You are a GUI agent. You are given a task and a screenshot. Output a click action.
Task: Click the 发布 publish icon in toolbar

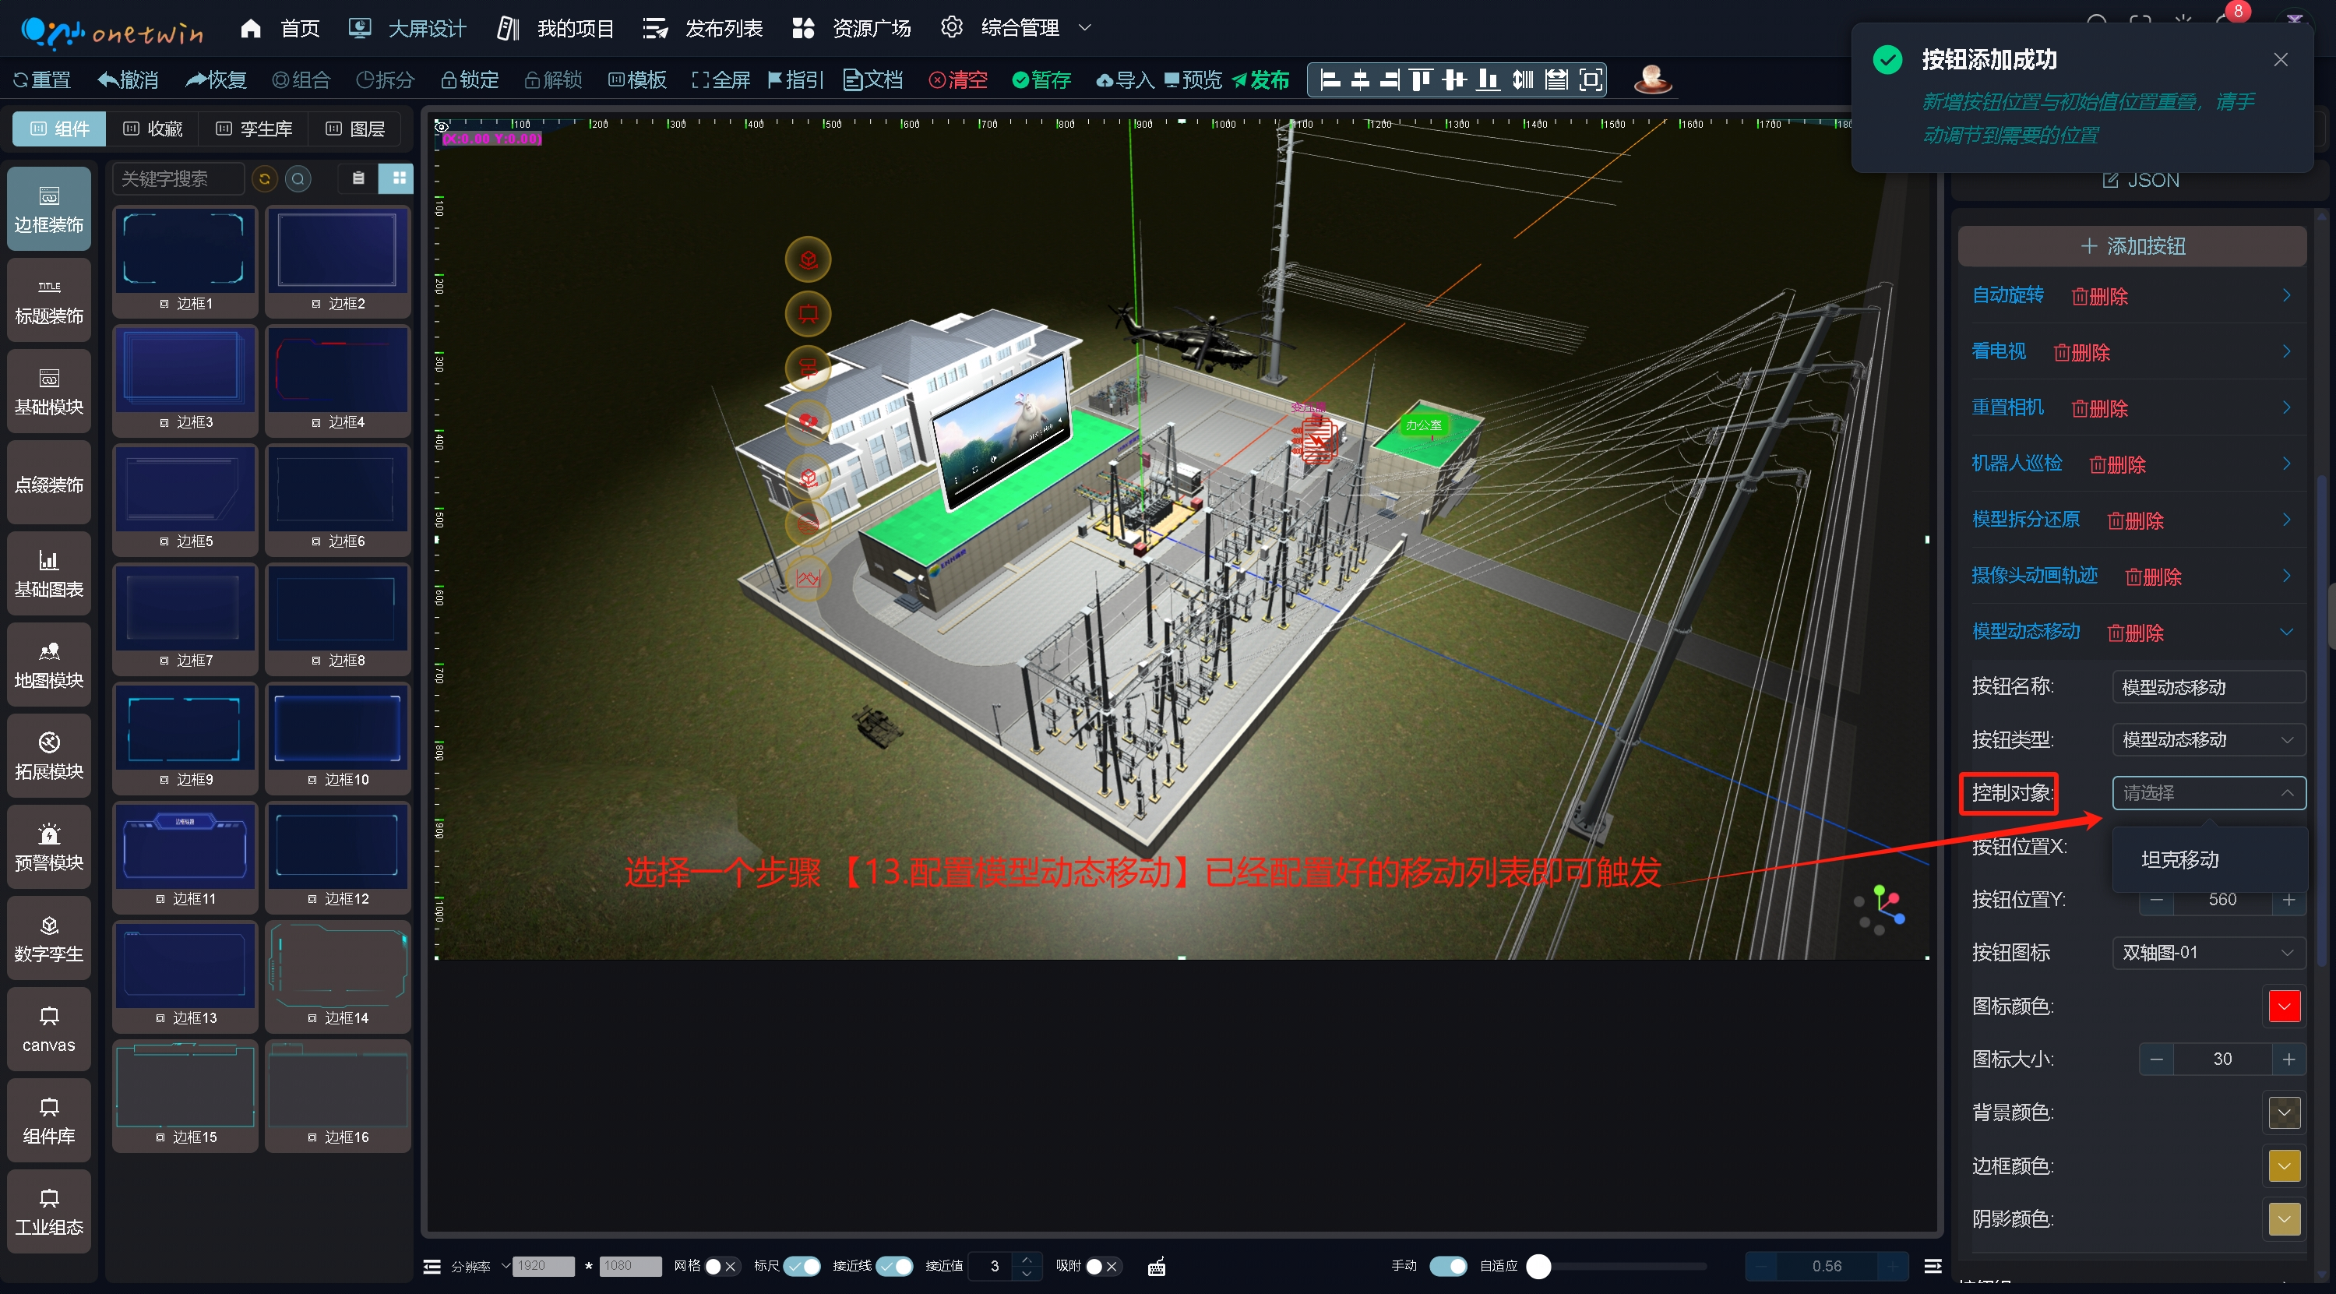pyautogui.click(x=1239, y=79)
